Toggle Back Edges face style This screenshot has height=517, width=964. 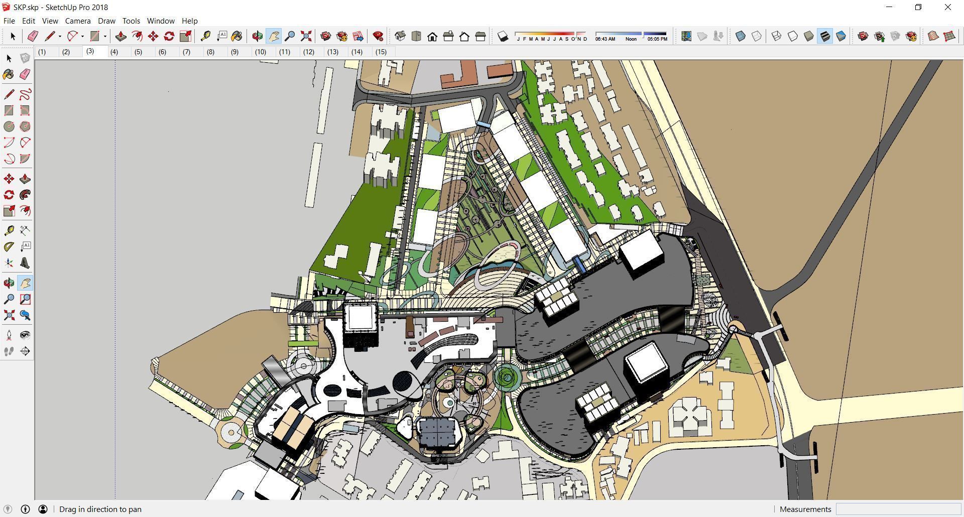757,36
